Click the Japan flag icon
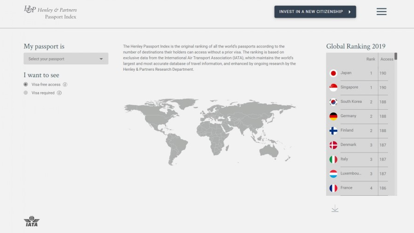This screenshot has width=414, height=233. pos(333,73)
